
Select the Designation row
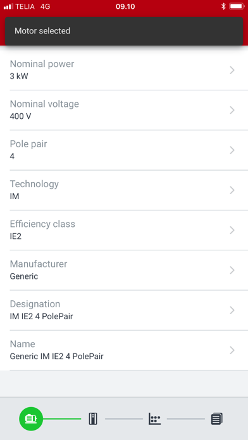click(x=129, y=310)
